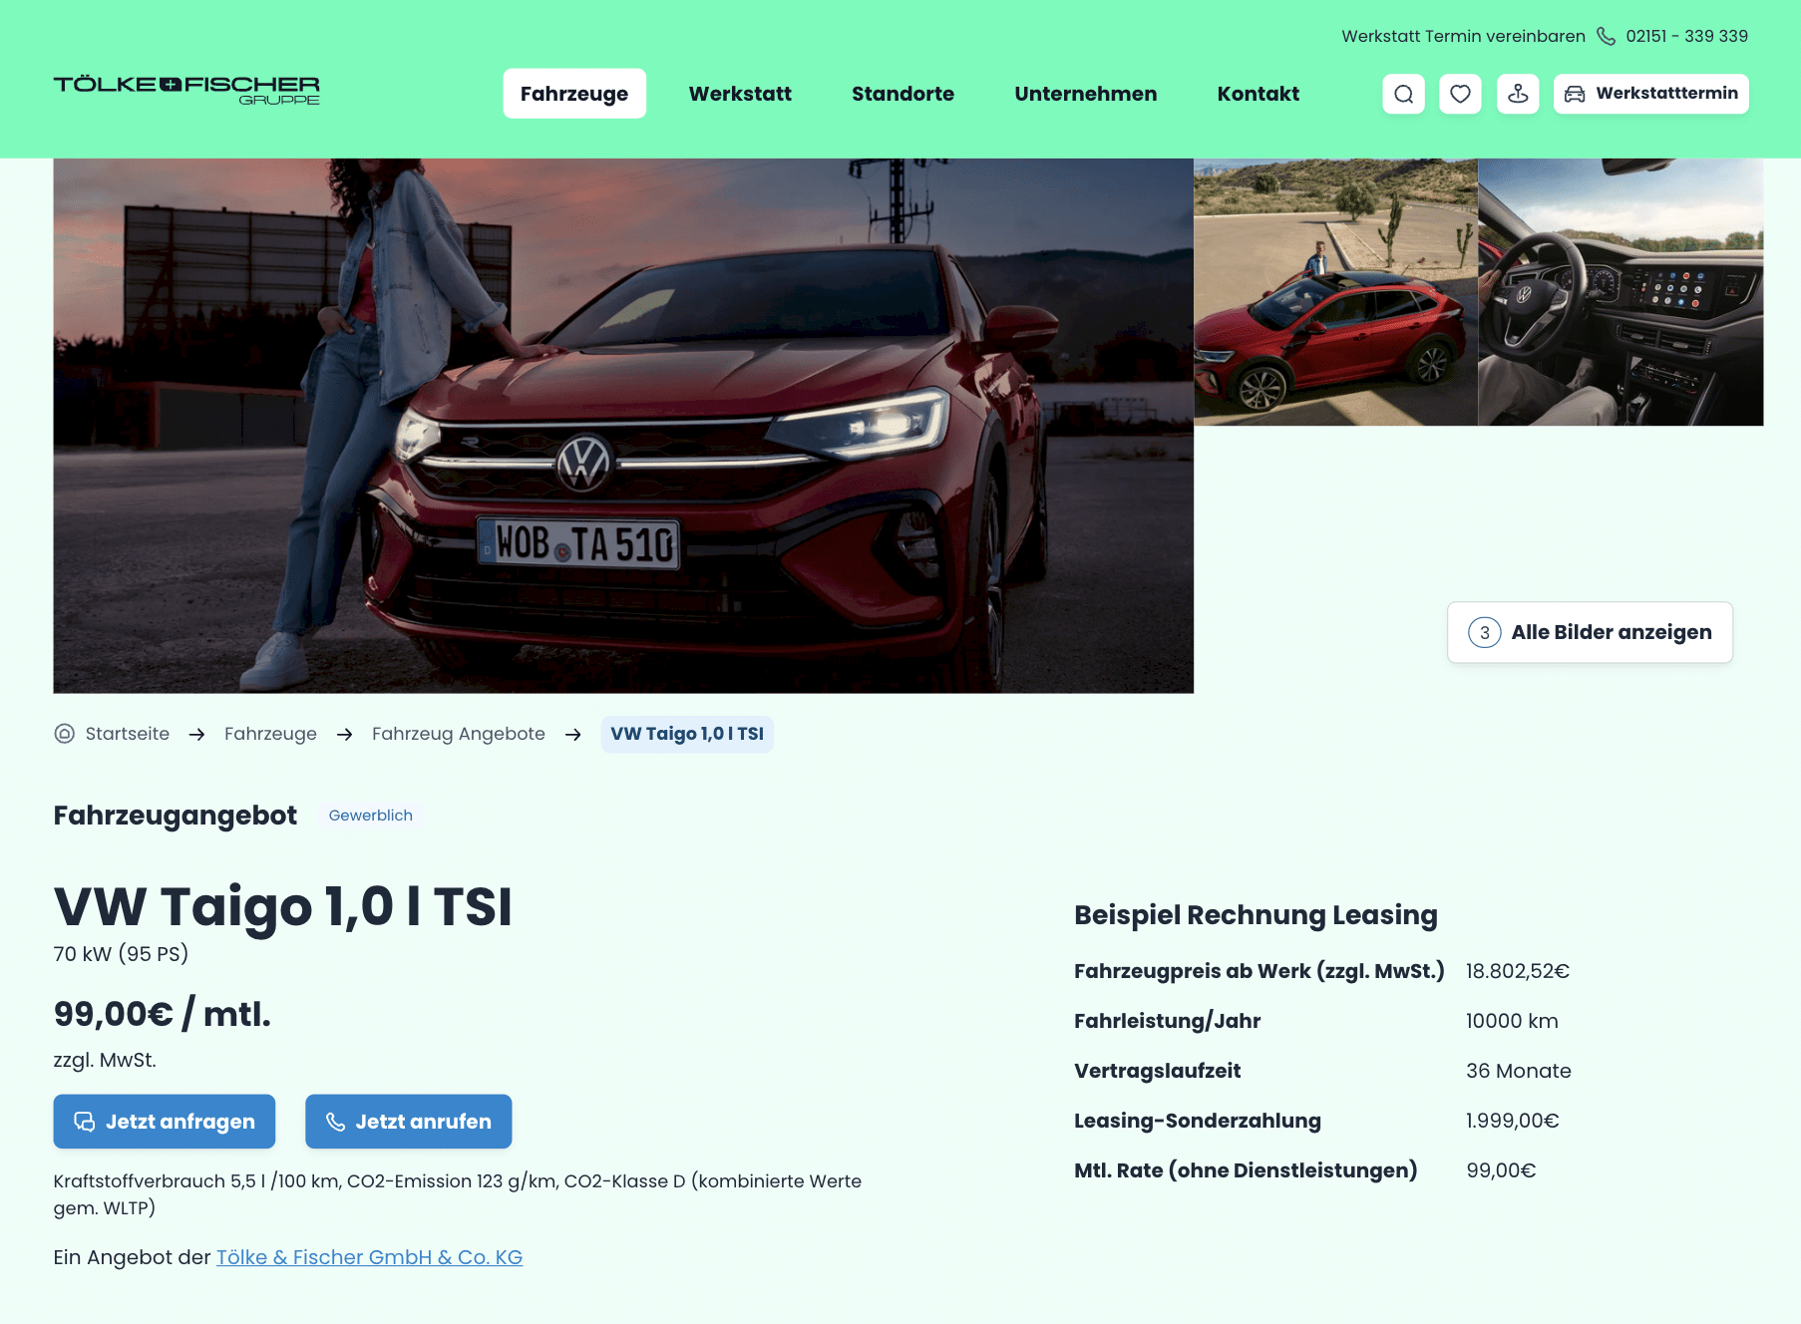
Task: Open the interior dashboard thumbnail
Action: (1621, 292)
